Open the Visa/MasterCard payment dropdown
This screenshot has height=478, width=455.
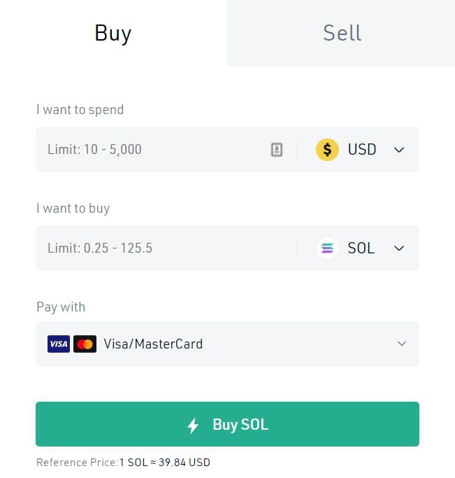click(227, 344)
